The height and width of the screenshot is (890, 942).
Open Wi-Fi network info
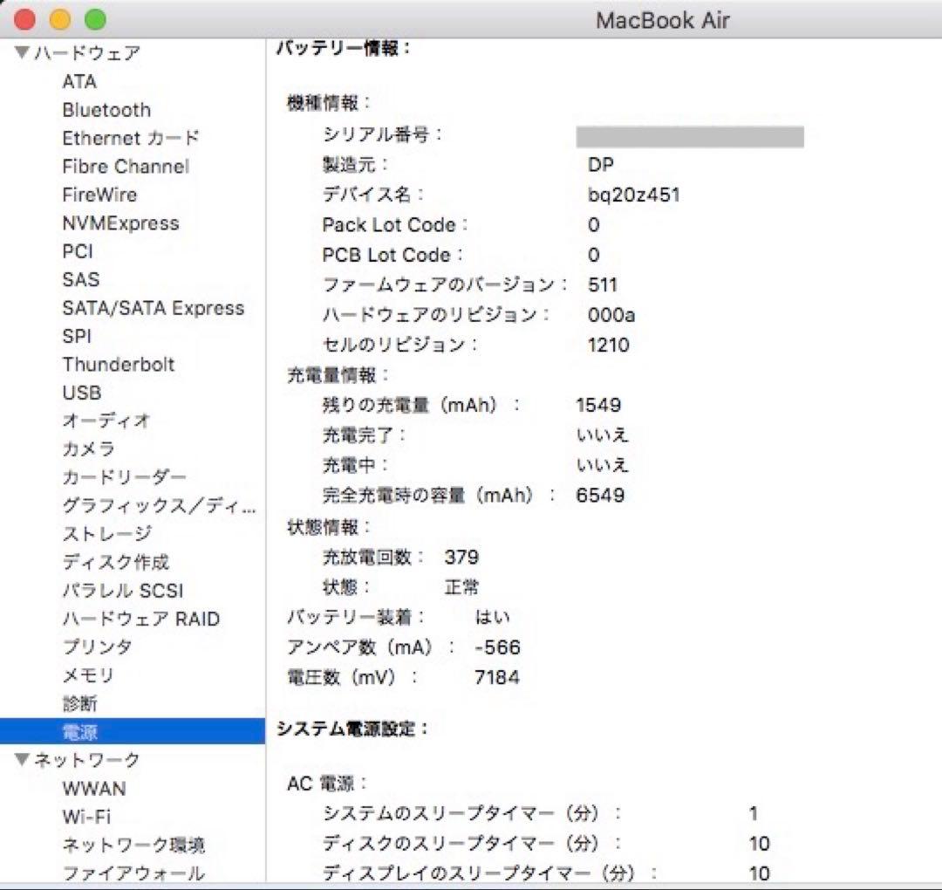[86, 816]
